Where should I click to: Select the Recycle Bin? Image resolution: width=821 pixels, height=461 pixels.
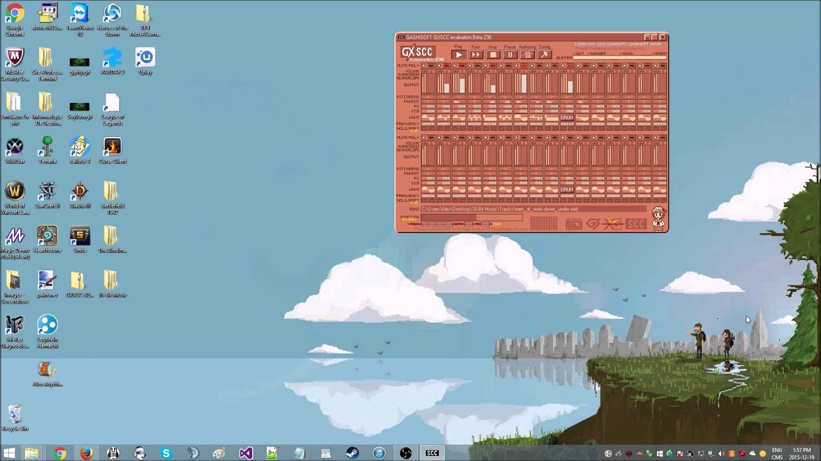pos(14,417)
